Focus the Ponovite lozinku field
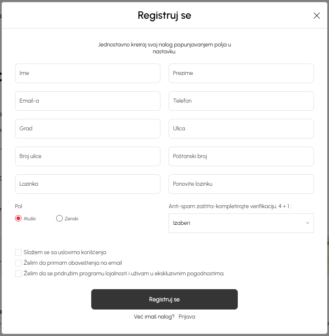 coord(241,184)
